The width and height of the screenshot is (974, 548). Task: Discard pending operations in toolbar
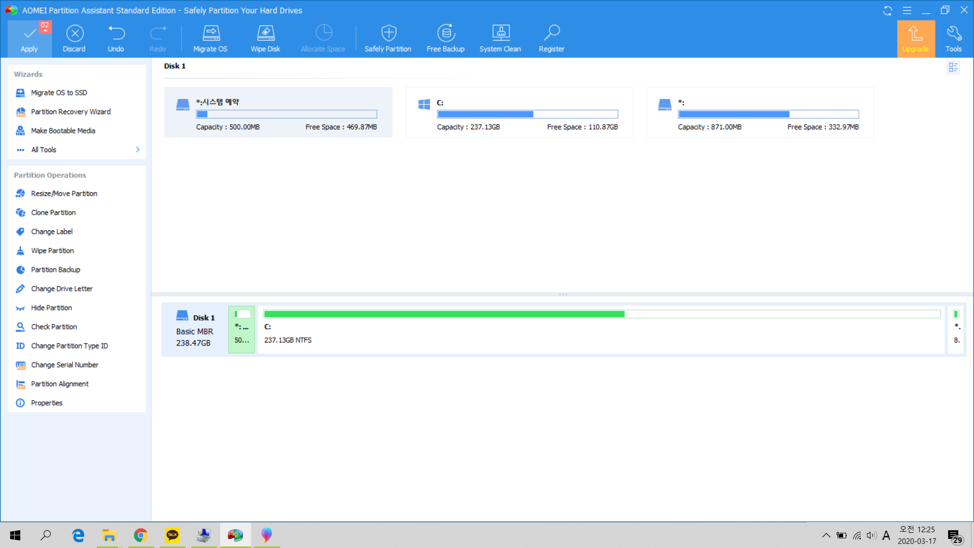pos(74,34)
